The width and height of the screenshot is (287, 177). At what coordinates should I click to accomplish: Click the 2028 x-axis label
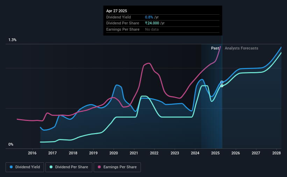tap(277, 153)
